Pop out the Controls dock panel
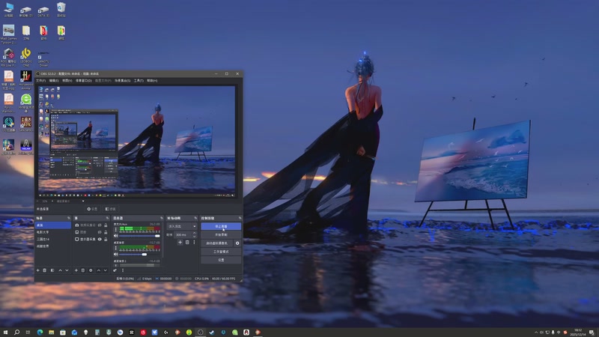This screenshot has width=599, height=337. tap(240, 218)
